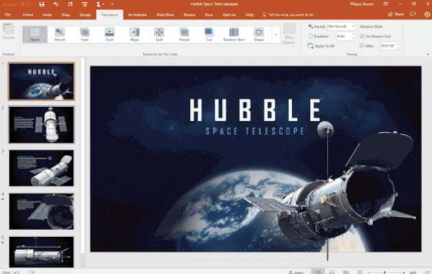Click the Preview transition button
The width and height of the screenshot is (432, 274).
click(8, 31)
